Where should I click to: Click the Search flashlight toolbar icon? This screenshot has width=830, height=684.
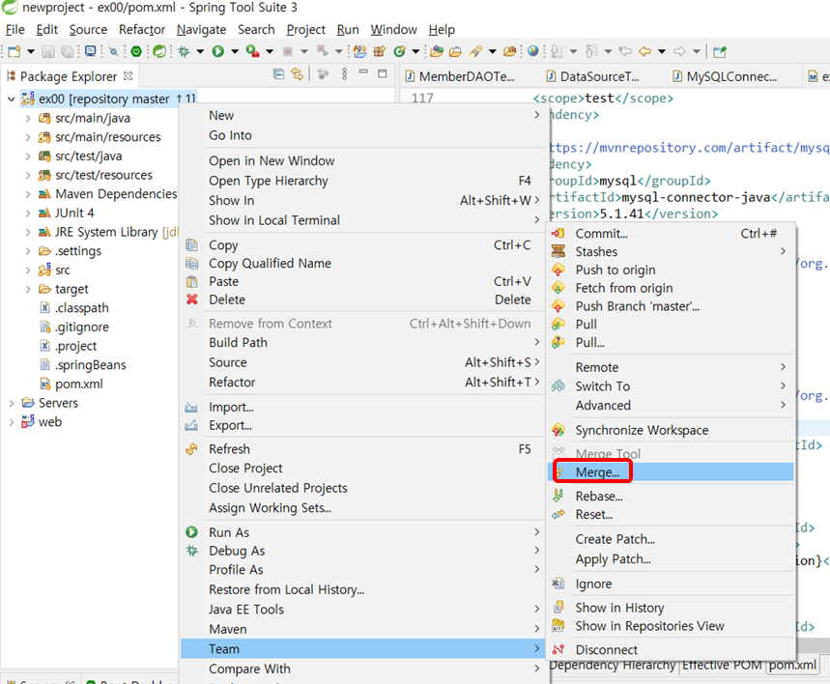476,51
